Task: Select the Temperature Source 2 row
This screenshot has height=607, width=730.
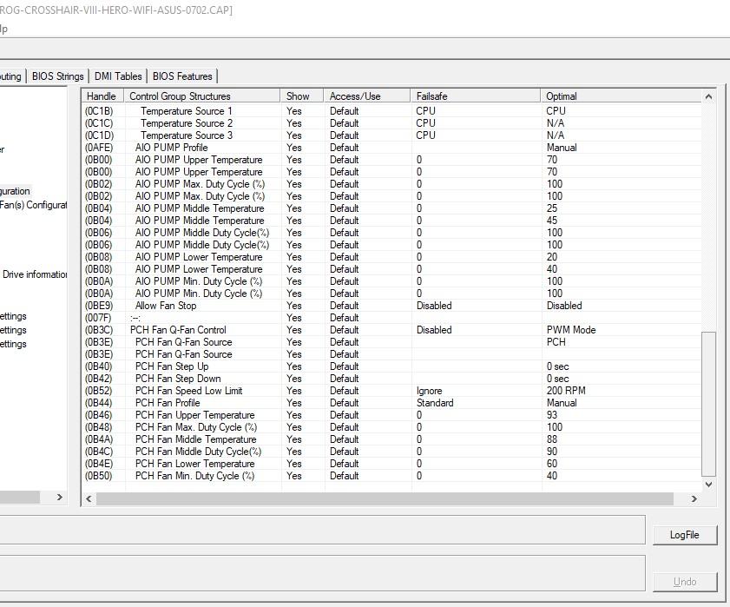Action: pos(391,123)
